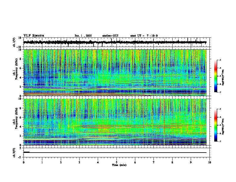Click the ch.2 spectrogram '4' kHz tick label
The width and height of the screenshot is (236, 182).
pyautogui.click(x=21, y=127)
